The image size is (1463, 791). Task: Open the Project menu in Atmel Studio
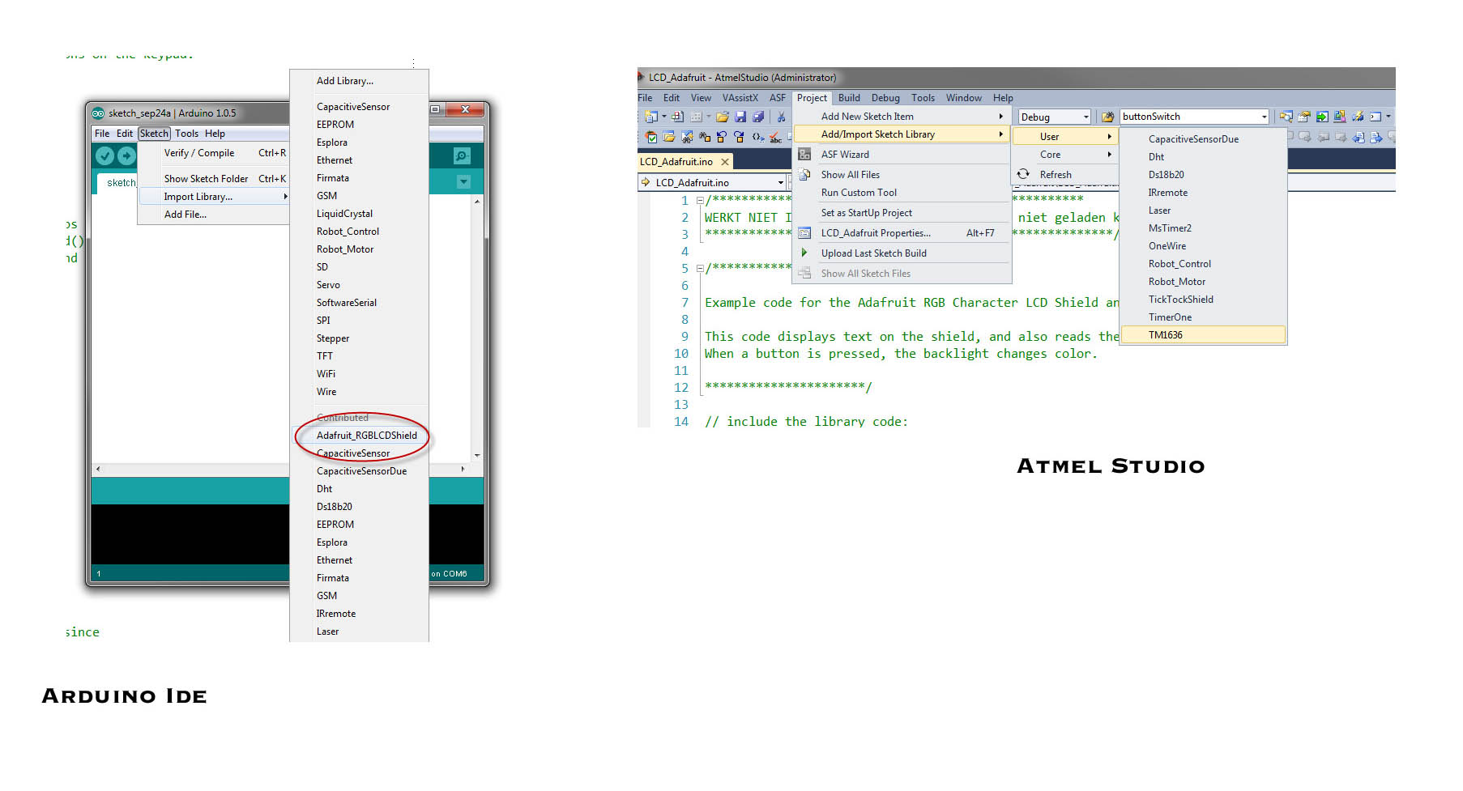pyautogui.click(x=812, y=98)
